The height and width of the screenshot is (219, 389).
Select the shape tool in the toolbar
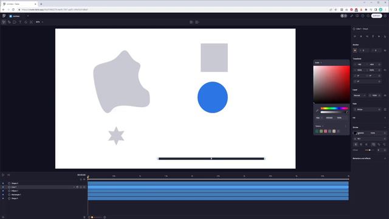click(x=15, y=22)
